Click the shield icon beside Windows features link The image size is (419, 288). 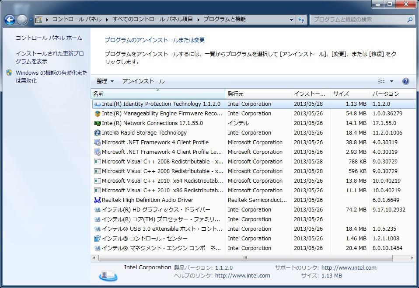click(x=9, y=73)
